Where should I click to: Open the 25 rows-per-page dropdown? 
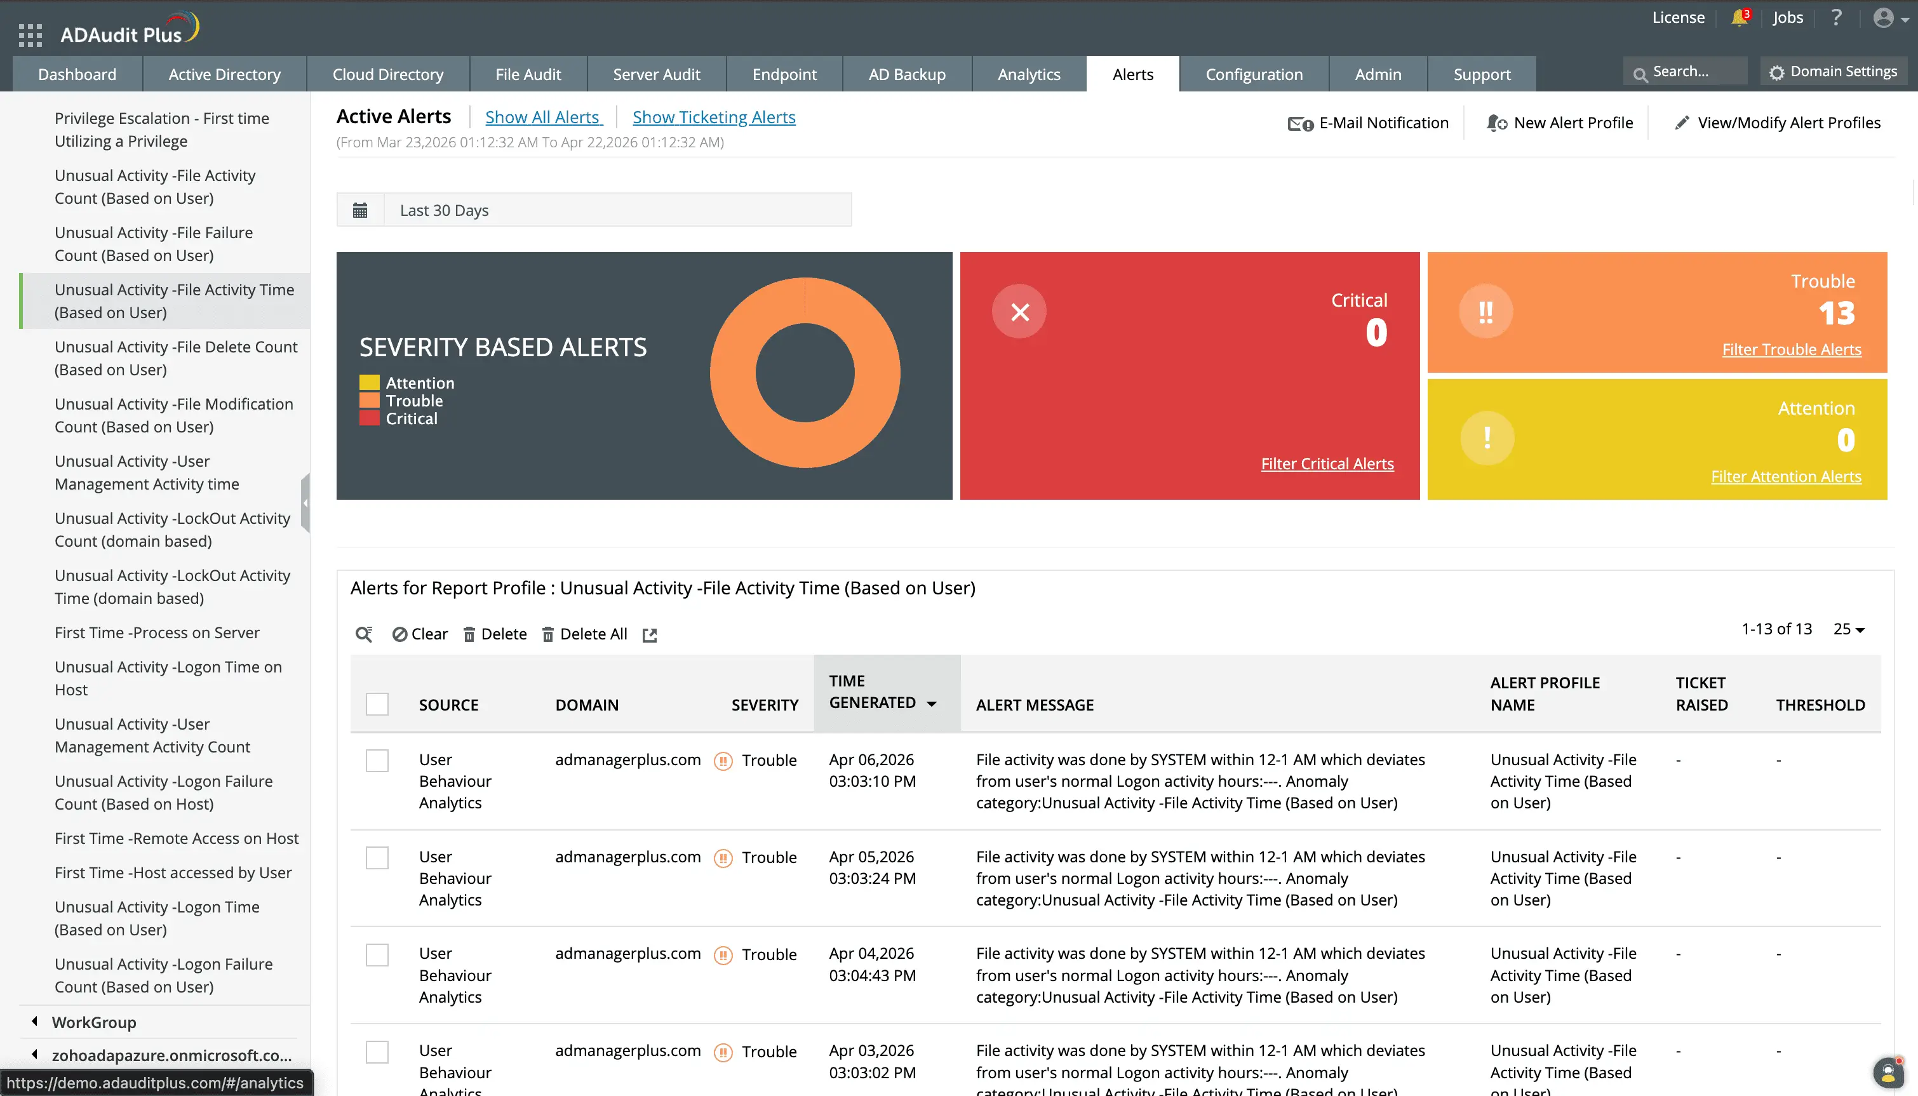1849,629
